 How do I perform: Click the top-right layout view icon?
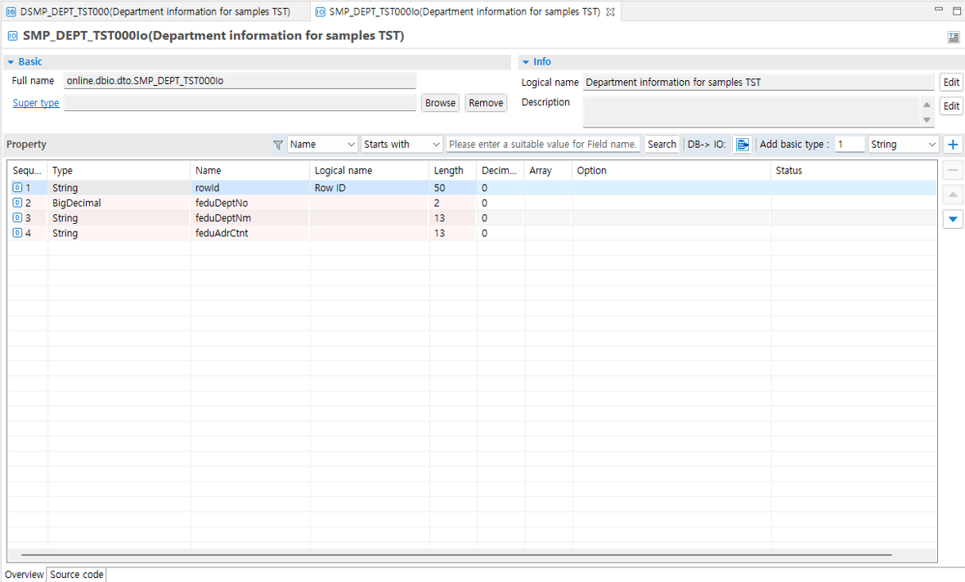[954, 37]
